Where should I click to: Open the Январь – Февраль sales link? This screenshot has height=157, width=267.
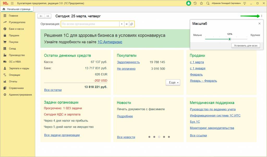point(203,81)
